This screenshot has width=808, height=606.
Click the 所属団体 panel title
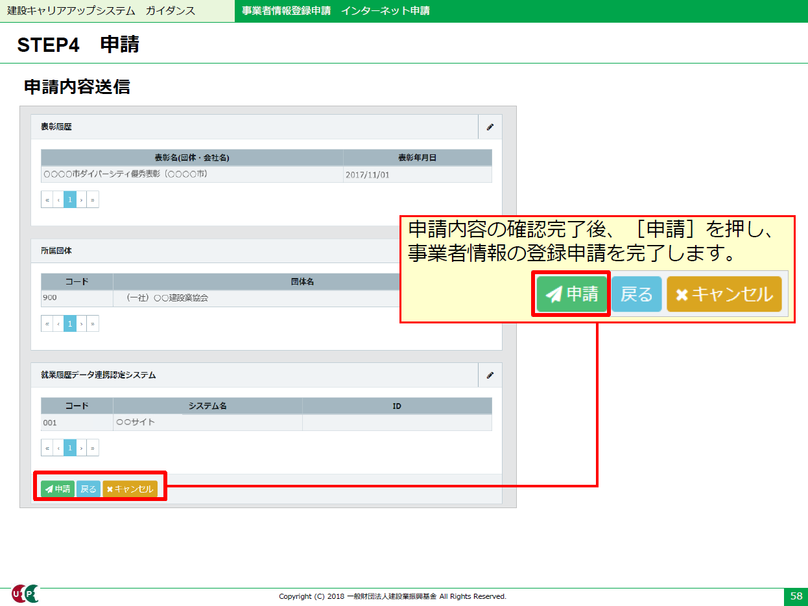click(56, 251)
